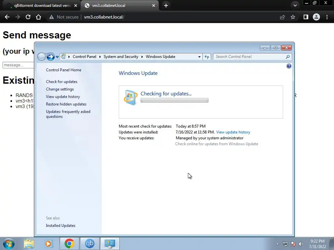Click the refresh button in Control Panel
Screen dimensions: 334x250
click(206, 57)
